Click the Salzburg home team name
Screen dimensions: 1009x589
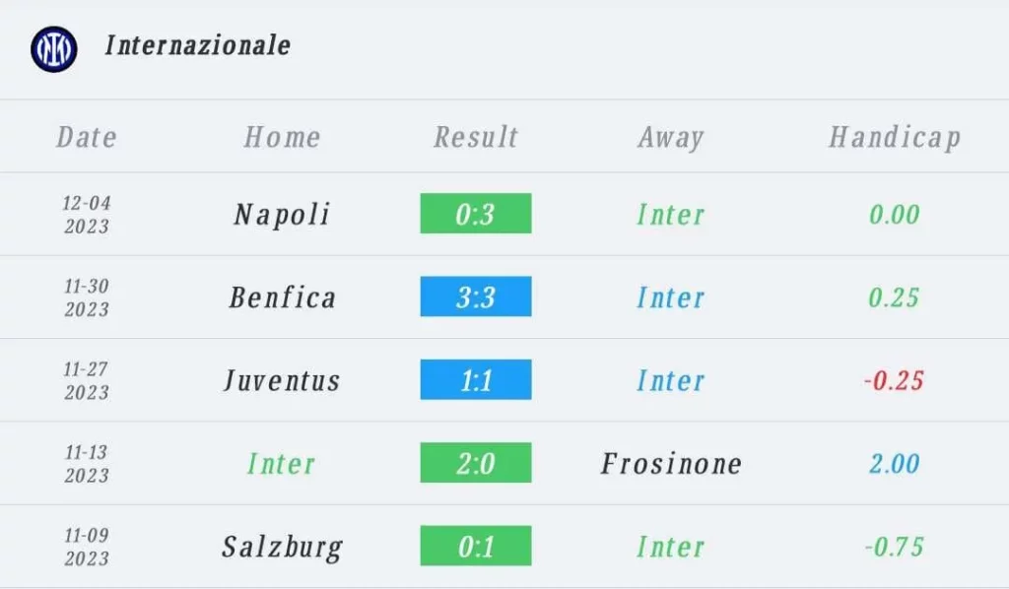282,548
